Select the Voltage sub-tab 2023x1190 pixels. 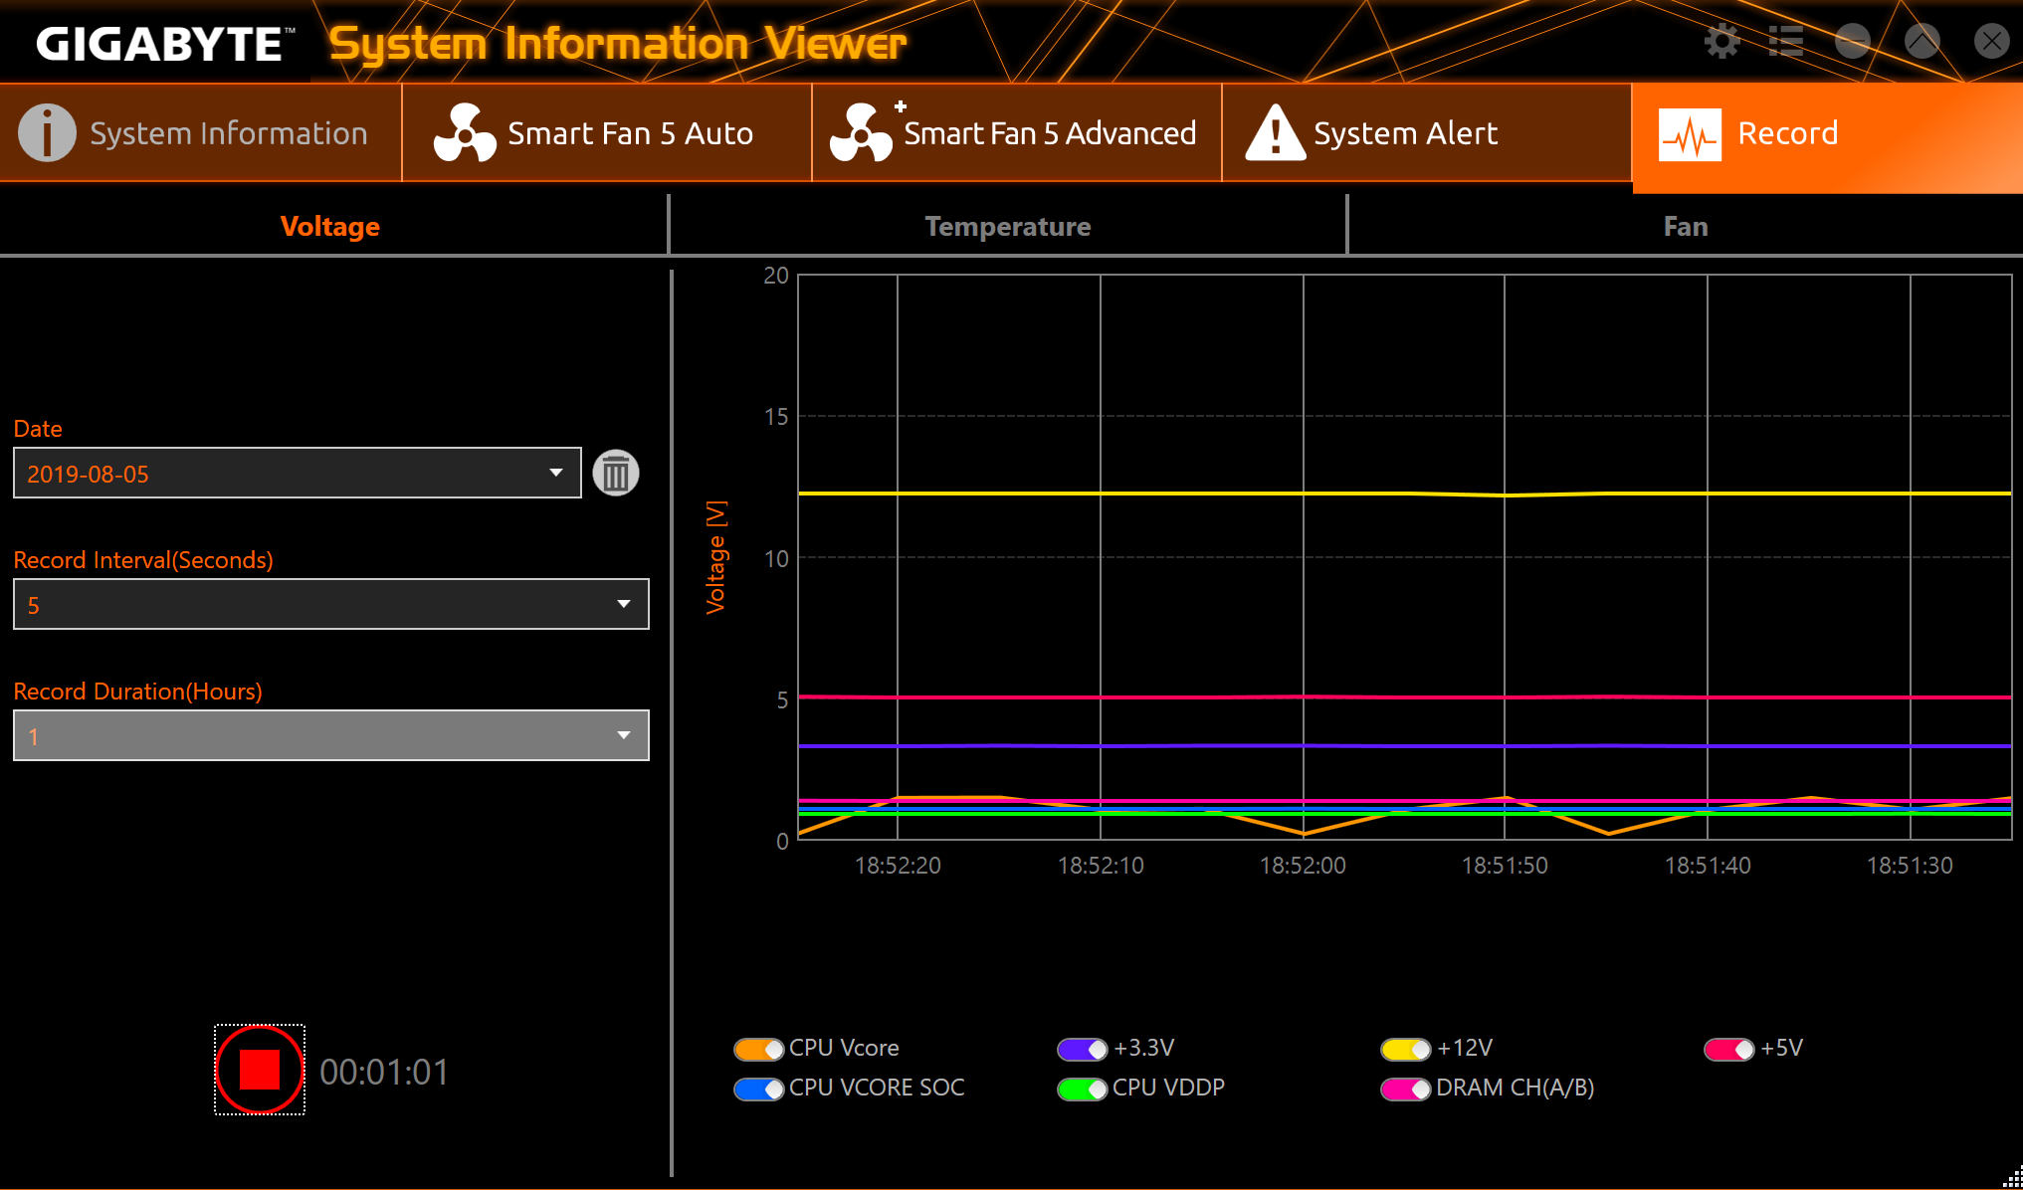coord(330,226)
